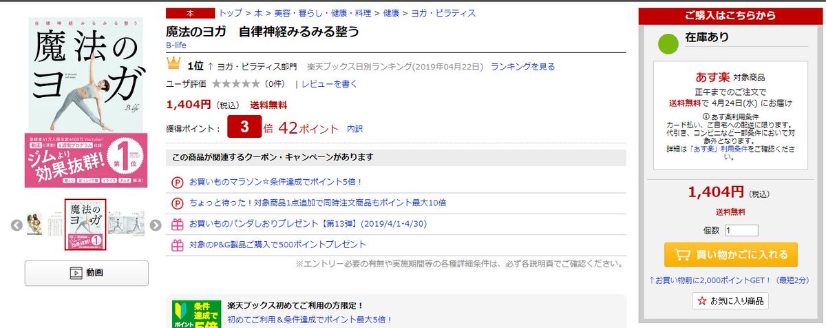Select the thumbnail right of selected cover
Screen dimensions: 826x328
point(127,225)
